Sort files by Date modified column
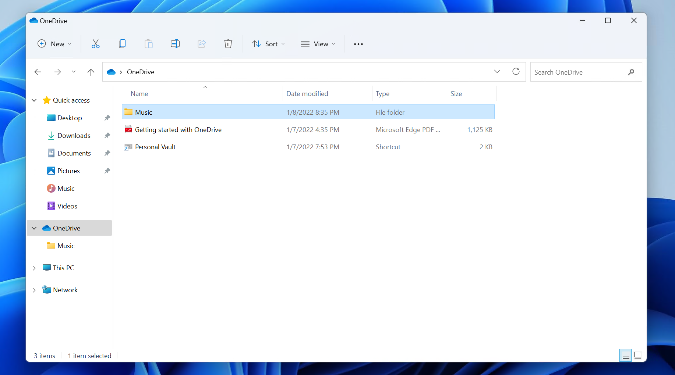The image size is (675, 375). click(x=307, y=94)
